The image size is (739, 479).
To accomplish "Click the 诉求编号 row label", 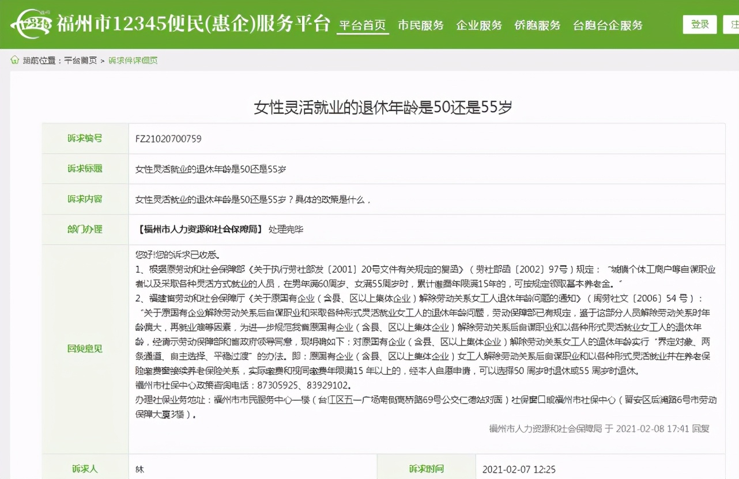I will coord(85,138).
